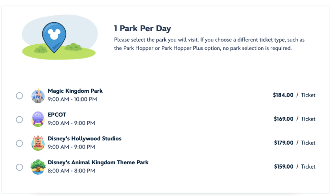Image resolution: width=336 pixels, height=196 pixels.
Task: Click the EPCOT park name text
Action: coord(57,114)
